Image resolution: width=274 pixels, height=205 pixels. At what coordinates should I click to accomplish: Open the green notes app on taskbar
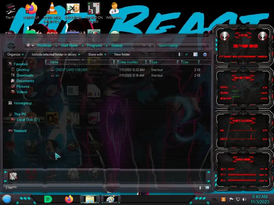click(x=48, y=199)
